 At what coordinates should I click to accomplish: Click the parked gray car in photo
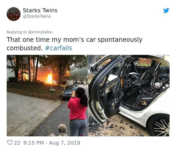pyautogui.click(x=70, y=92)
